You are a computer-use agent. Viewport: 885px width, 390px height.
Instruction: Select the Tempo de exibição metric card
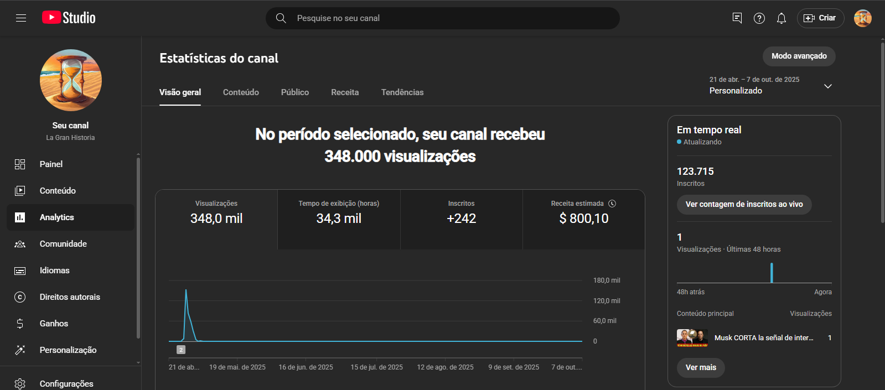click(x=339, y=220)
